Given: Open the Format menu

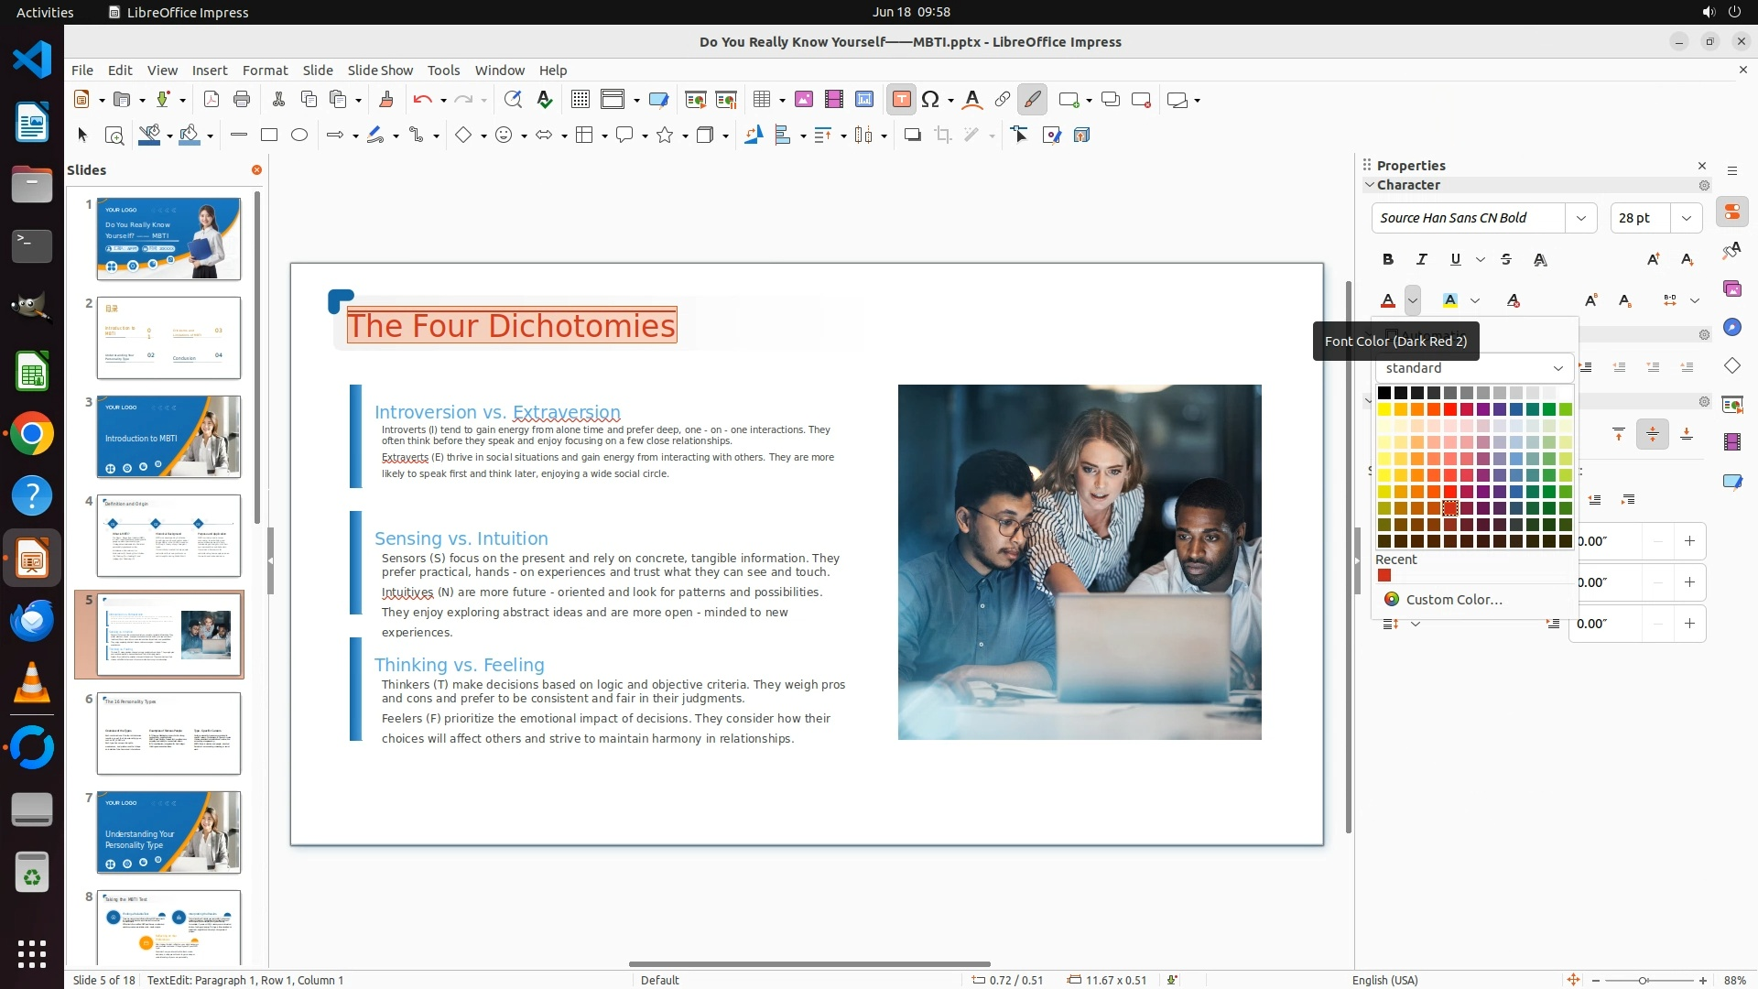Looking at the screenshot, I should point(265,70).
